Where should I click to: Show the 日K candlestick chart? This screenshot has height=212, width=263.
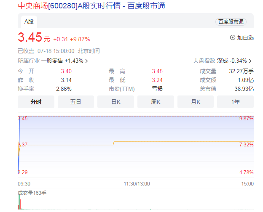115,102
